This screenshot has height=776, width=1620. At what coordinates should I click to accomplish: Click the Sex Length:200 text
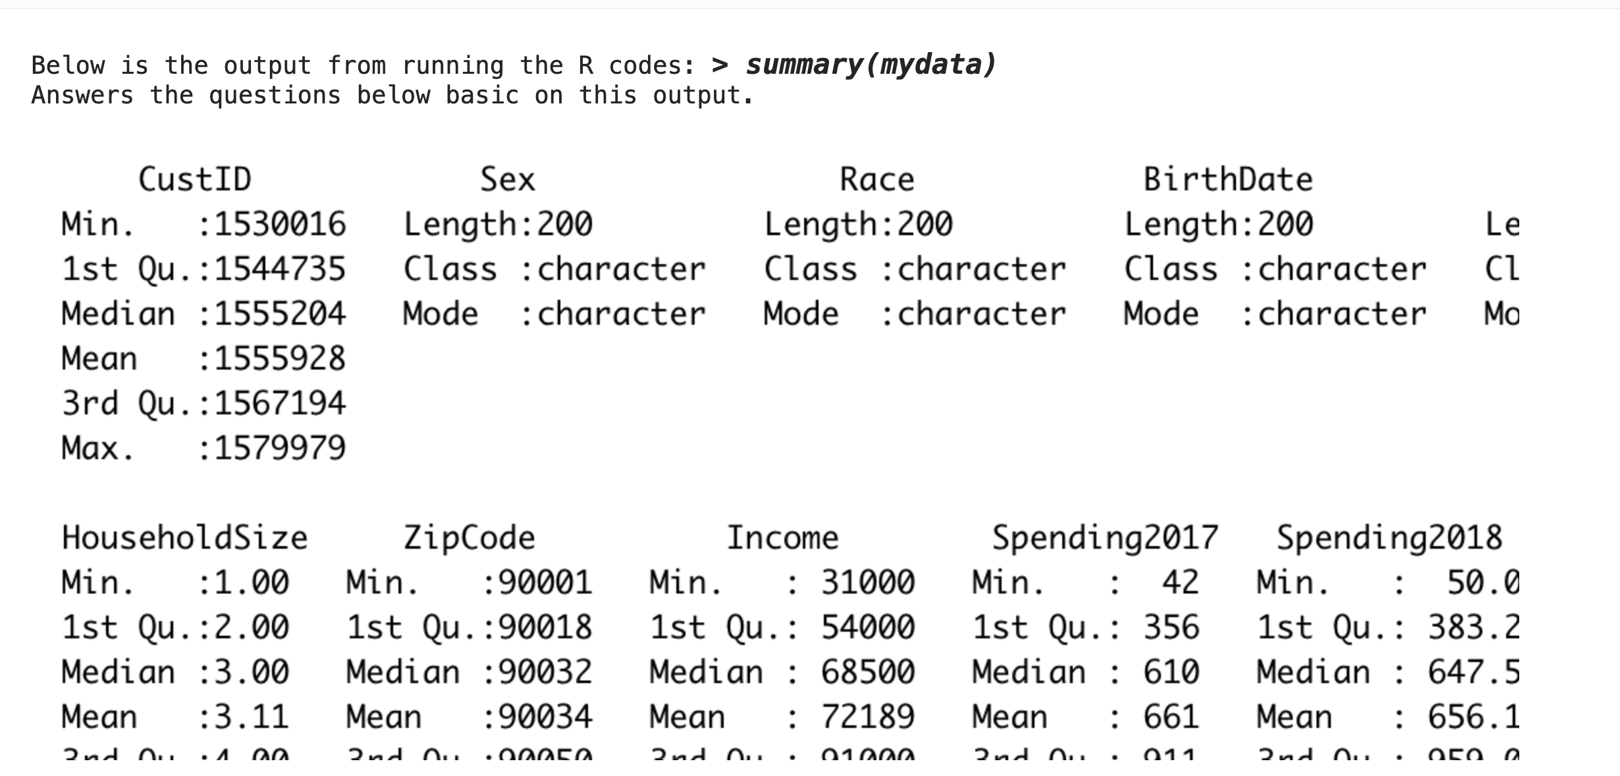tap(498, 225)
